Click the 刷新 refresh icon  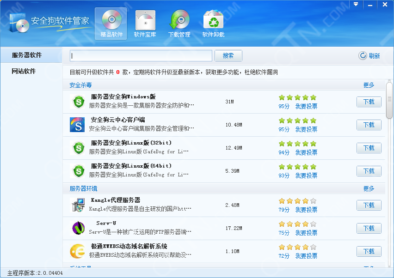click(363, 56)
